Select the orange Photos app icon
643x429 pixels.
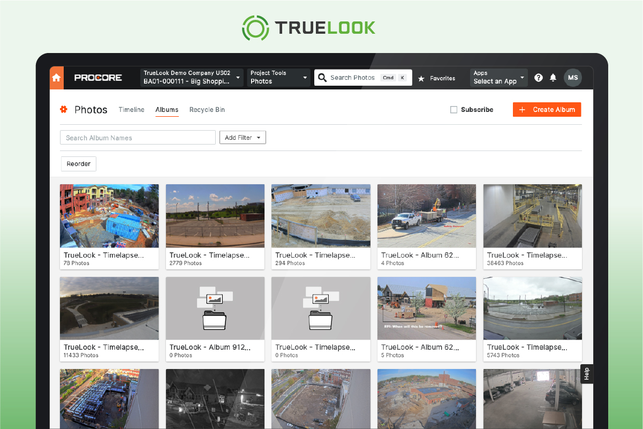tap(64, 109)
